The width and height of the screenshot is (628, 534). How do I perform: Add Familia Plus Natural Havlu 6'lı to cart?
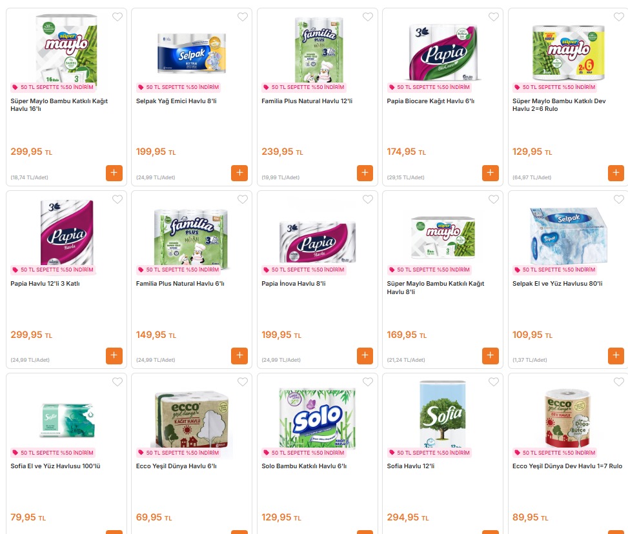239,355
